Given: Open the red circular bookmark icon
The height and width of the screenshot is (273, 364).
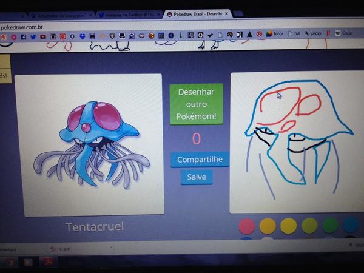Looking at the screenshot, I should tap(259, 34).
